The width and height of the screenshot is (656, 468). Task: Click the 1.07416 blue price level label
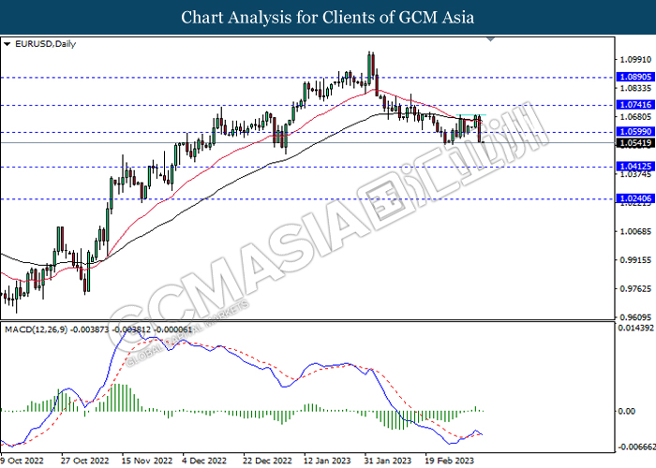[635, 105]
